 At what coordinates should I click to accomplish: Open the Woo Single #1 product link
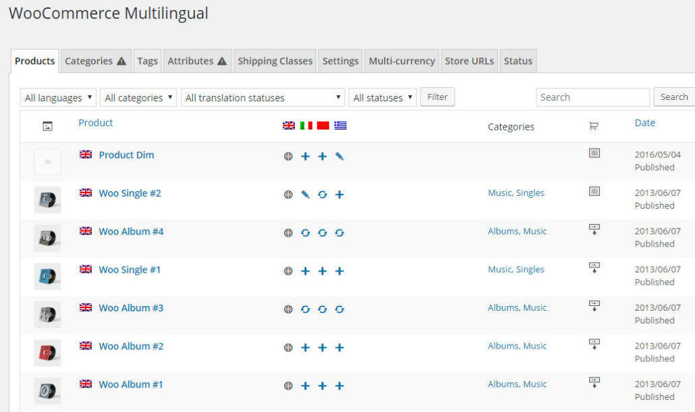[130, 269]
